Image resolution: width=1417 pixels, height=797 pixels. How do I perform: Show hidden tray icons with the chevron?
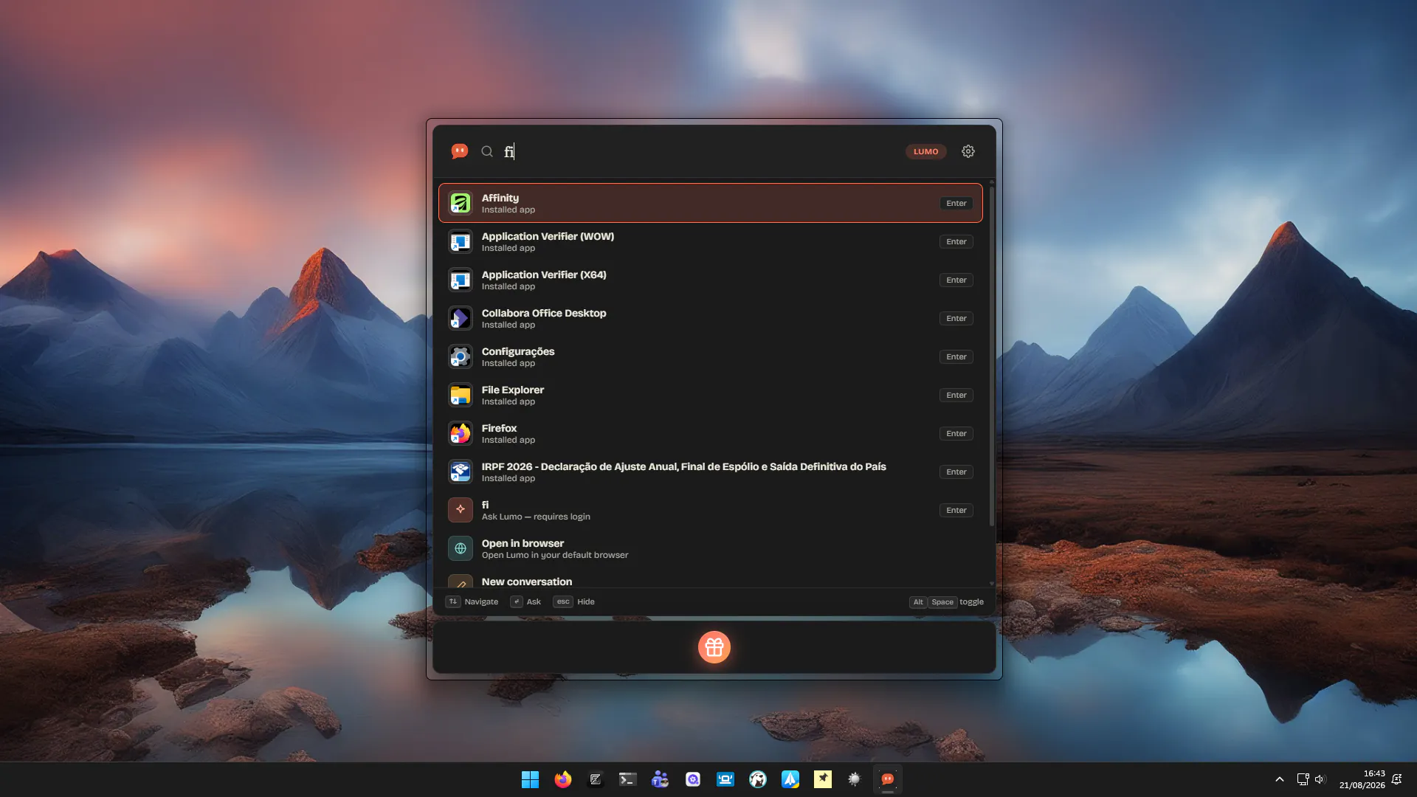pos(1280,779)
